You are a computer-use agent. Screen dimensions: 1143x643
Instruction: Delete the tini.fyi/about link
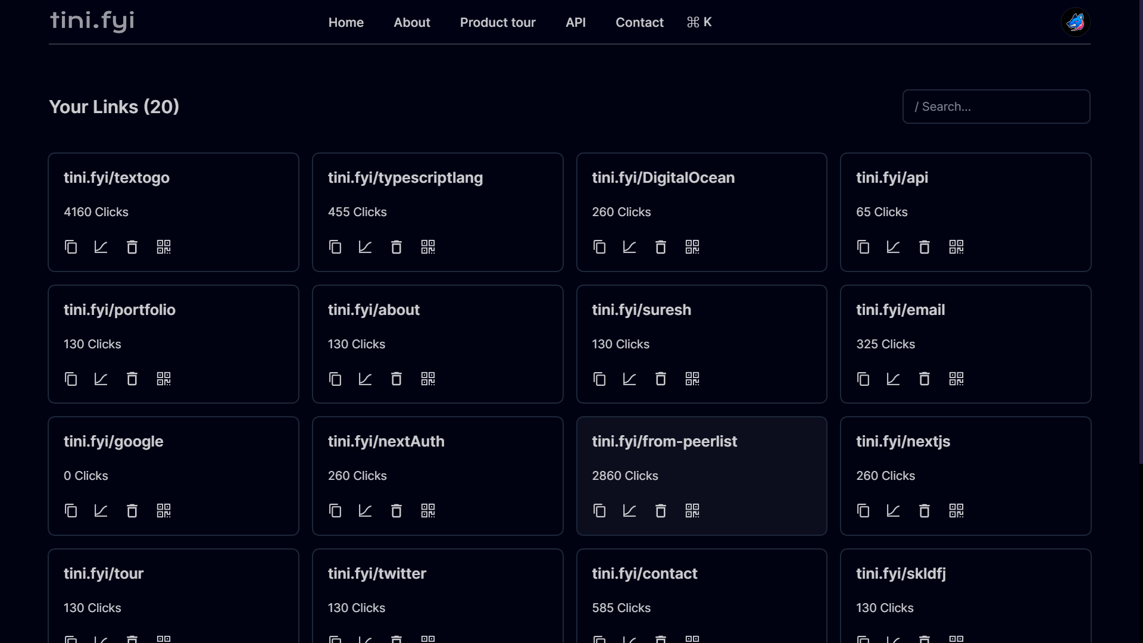point(396,379)
